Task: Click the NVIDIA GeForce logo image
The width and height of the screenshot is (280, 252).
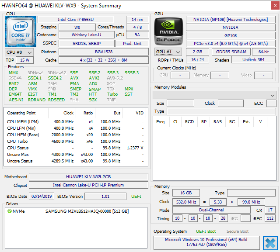Action: pos(168,31)
